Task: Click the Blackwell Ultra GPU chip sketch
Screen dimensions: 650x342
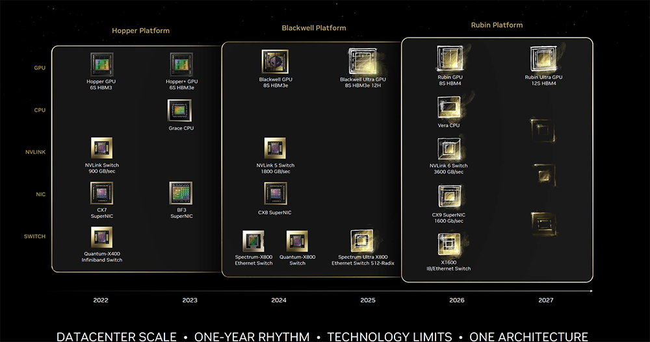Action: pyautogui.click(x=363, y=61)
